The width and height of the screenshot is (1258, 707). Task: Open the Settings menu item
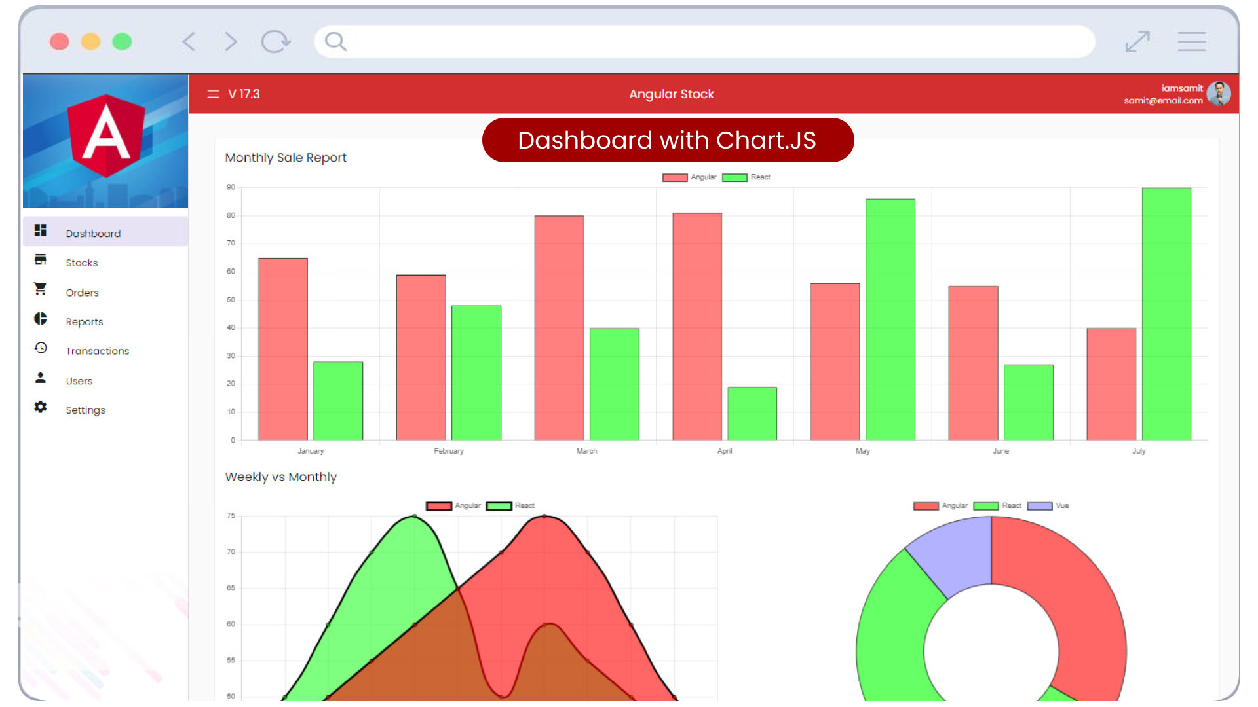105,410
